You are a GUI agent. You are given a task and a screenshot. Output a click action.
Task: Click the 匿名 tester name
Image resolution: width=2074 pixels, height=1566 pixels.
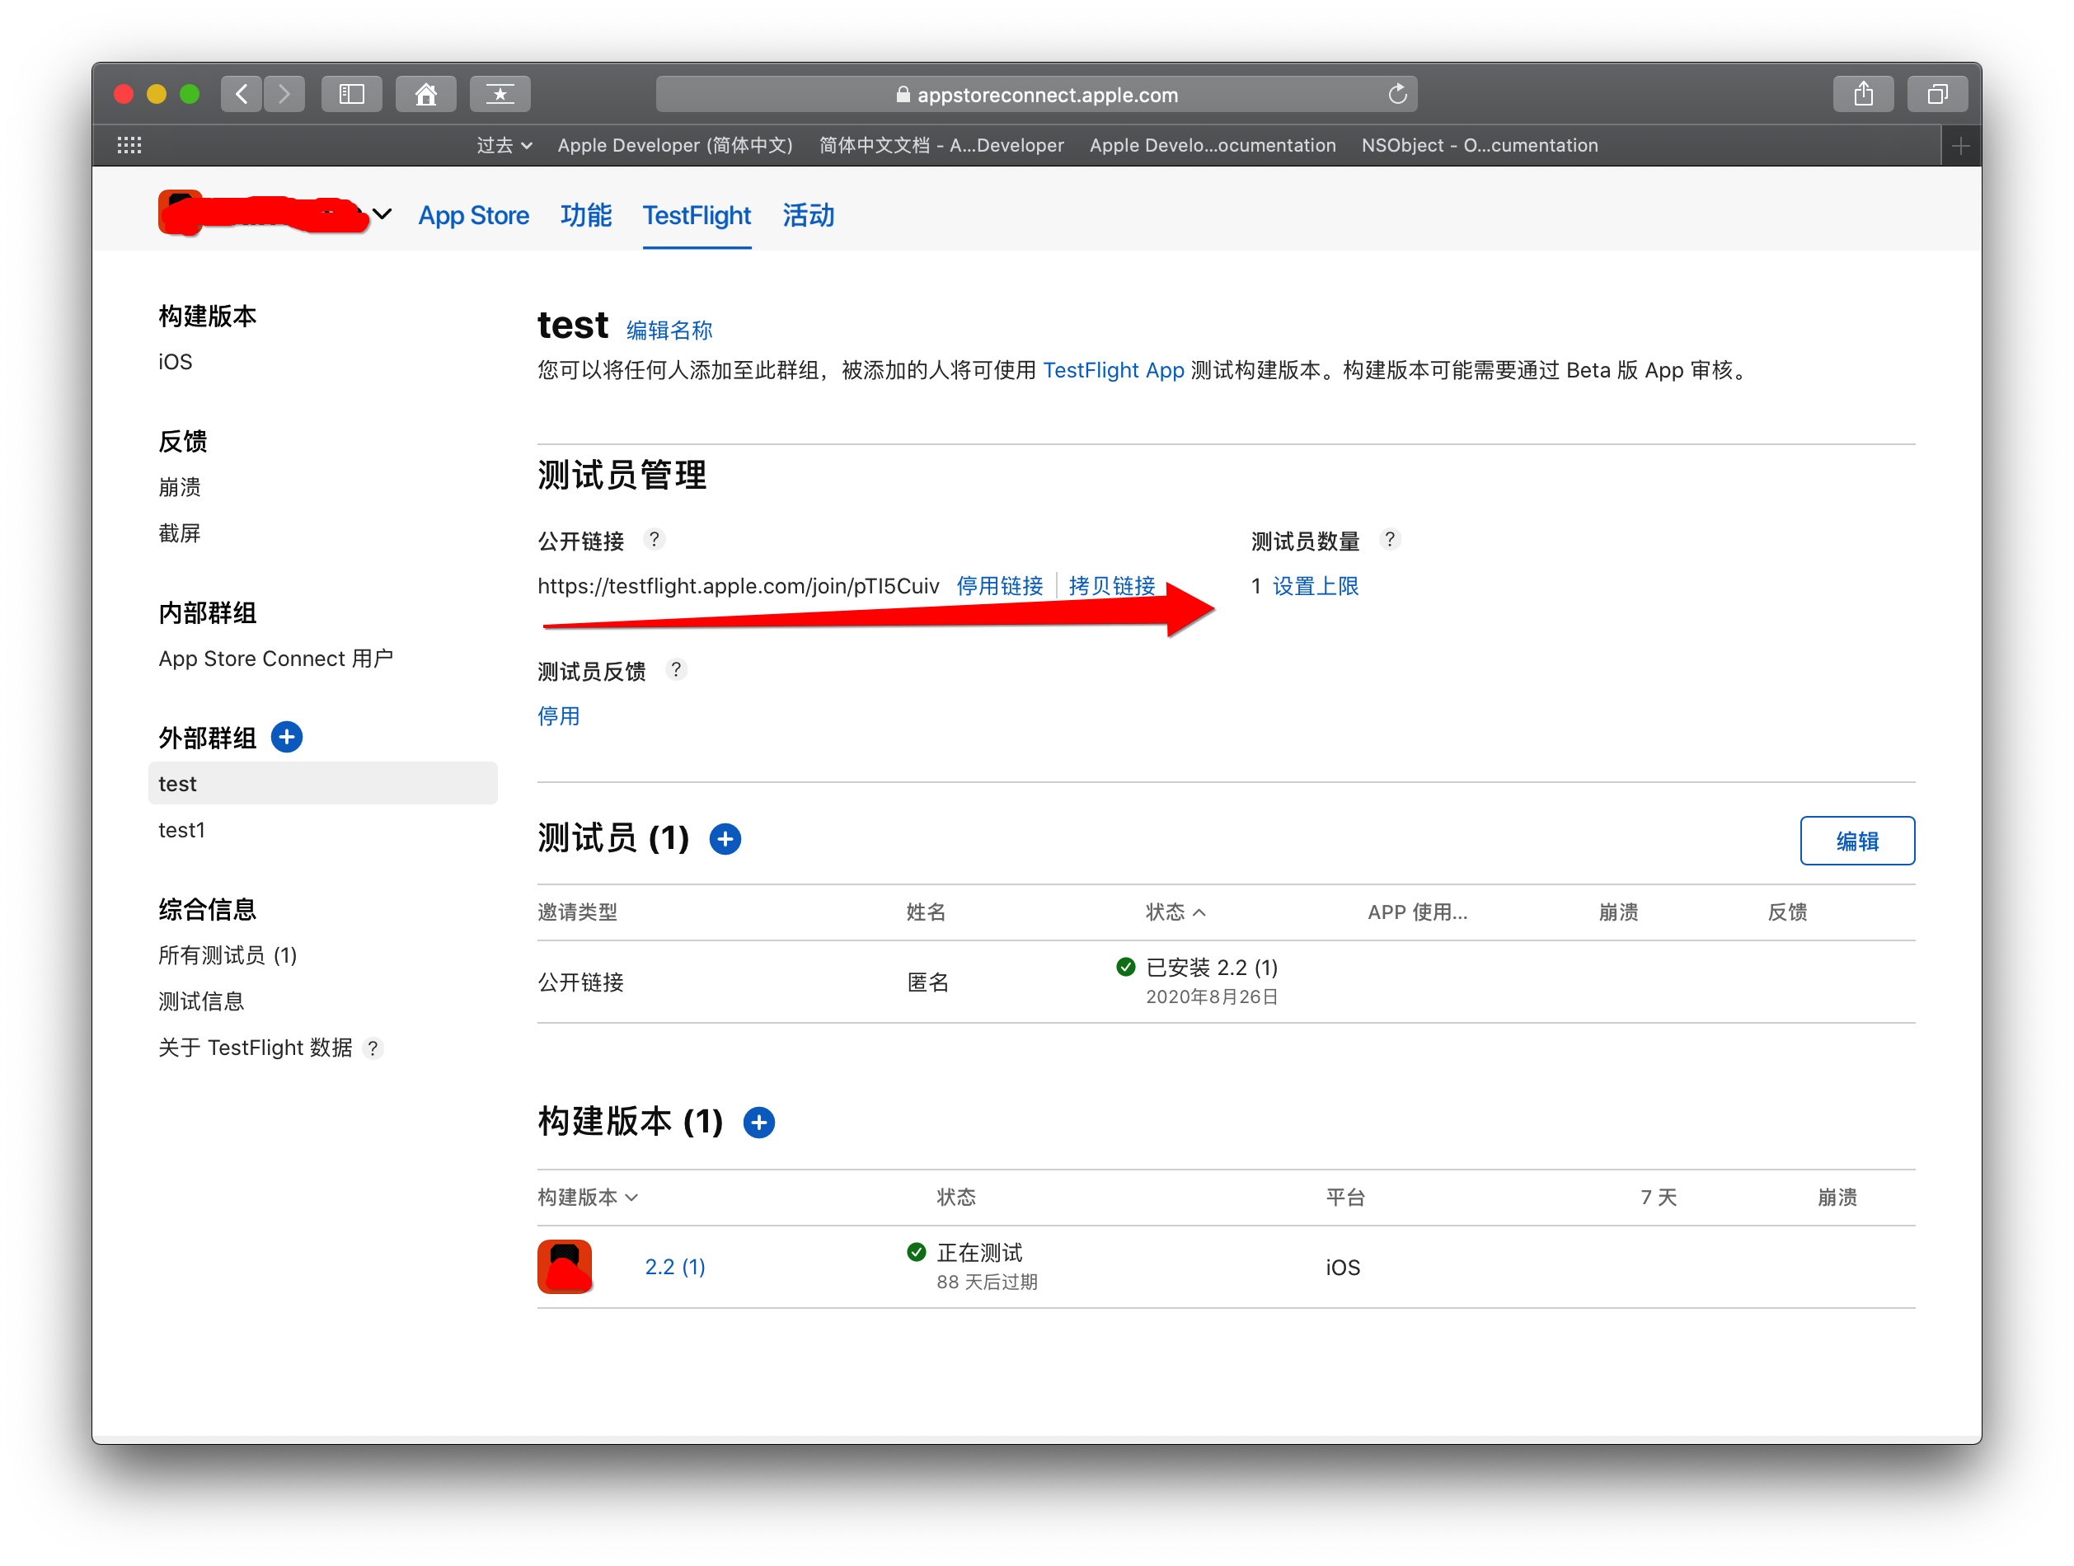pos(928,982)
